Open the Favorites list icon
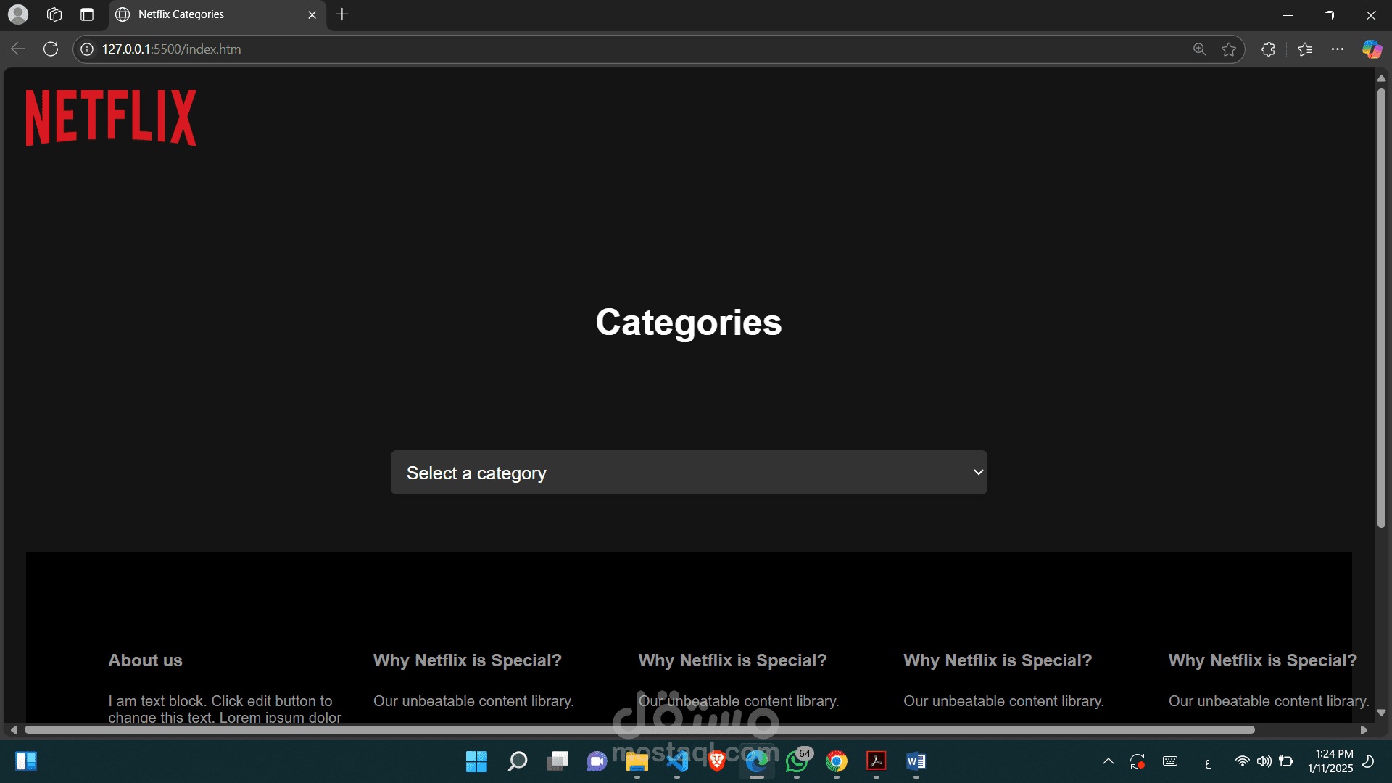The image size is (1392, 783). (x=1305, y=49)
